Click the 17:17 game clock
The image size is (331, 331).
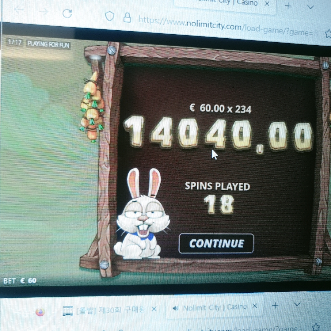15,42
